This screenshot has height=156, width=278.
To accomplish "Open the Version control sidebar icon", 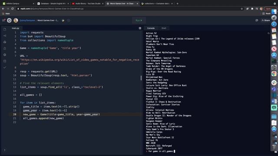I will point(5,36).
